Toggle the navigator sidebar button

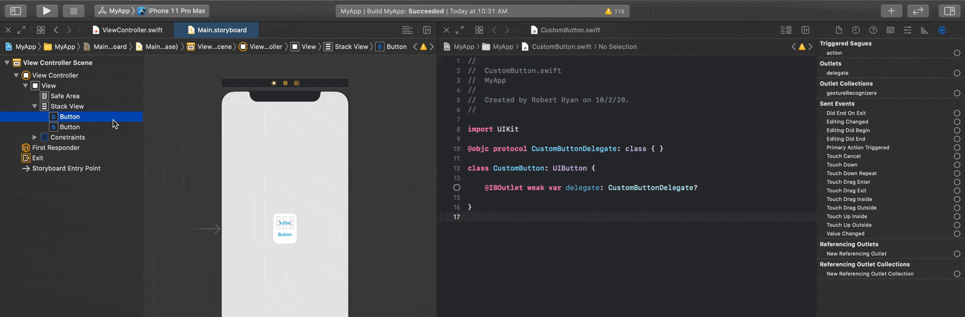(x=16, y=11)
